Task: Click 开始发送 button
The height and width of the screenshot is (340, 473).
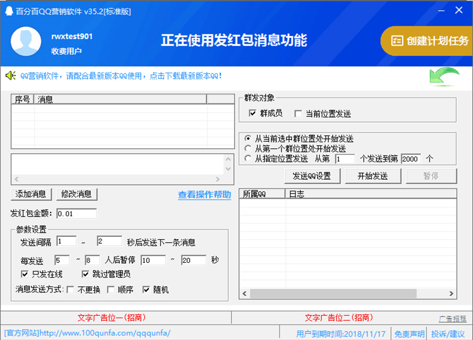Action: (373, 176)
